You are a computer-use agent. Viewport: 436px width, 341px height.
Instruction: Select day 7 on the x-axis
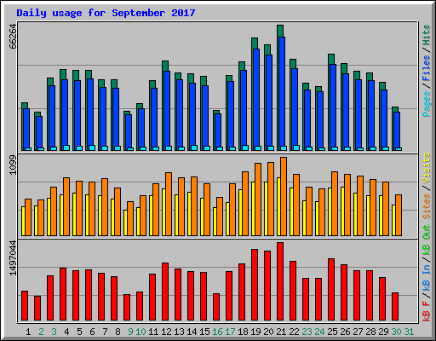click(105, 332)
